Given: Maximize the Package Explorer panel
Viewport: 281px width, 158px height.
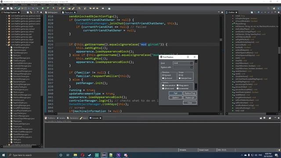Looking at the screenshot, I should point(41,12).
